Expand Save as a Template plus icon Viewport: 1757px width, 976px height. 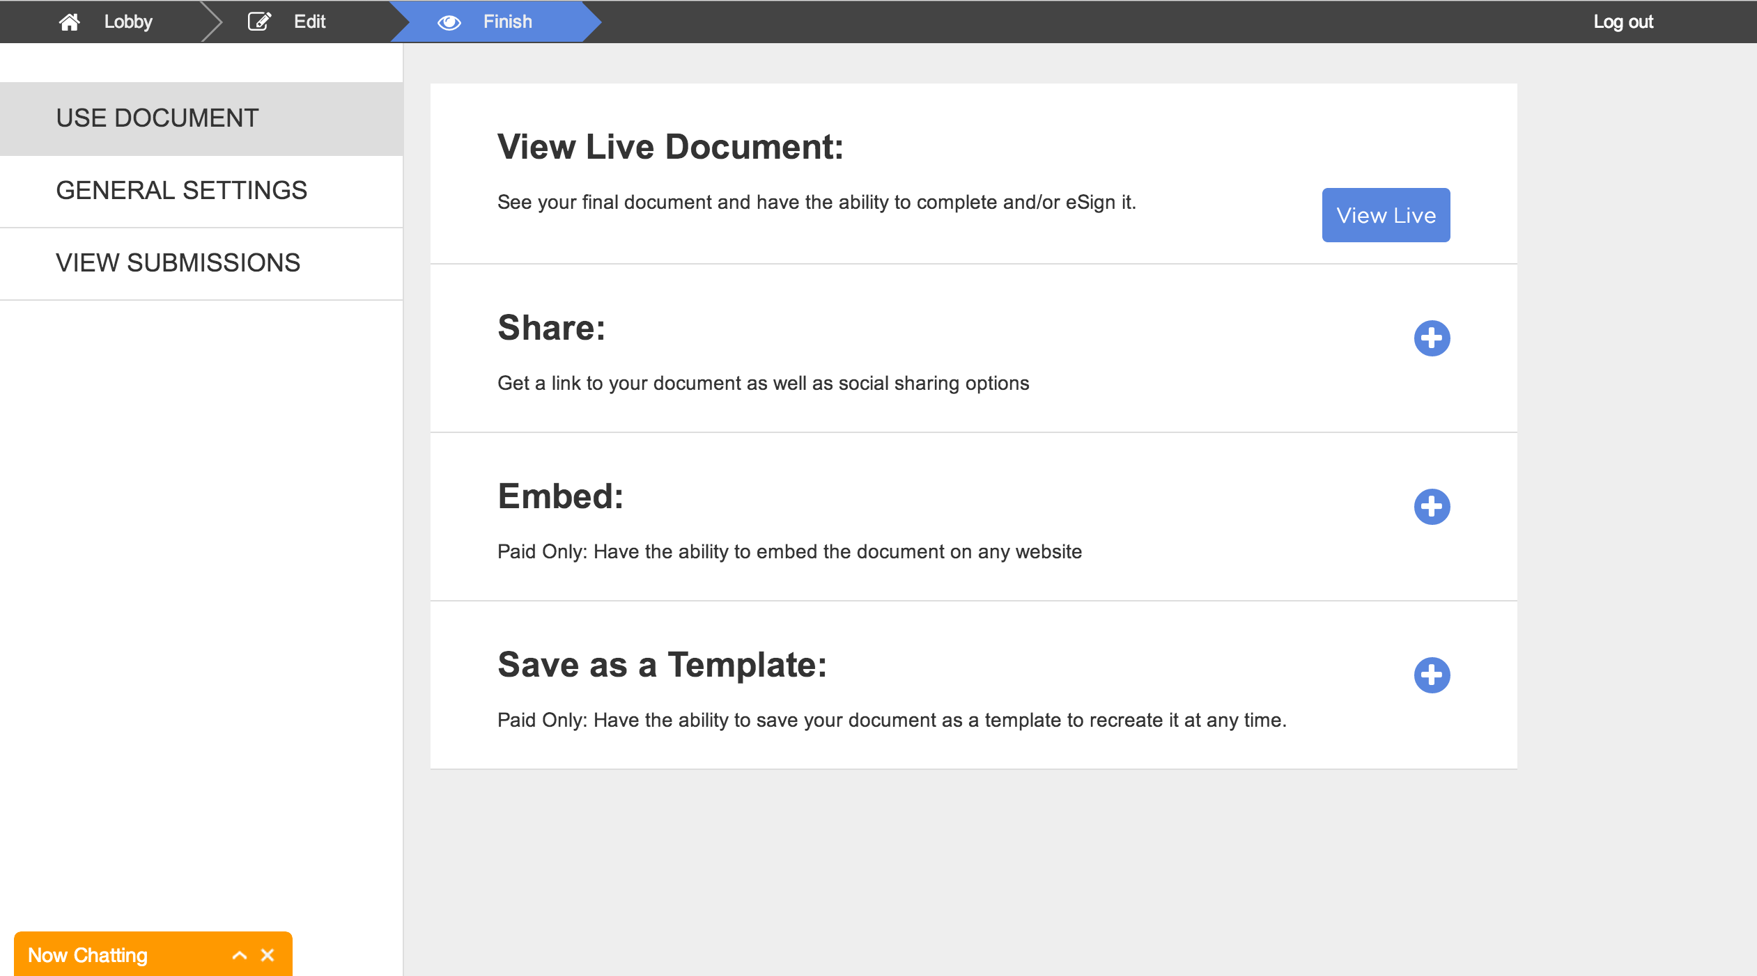(x=1432, y=675)
